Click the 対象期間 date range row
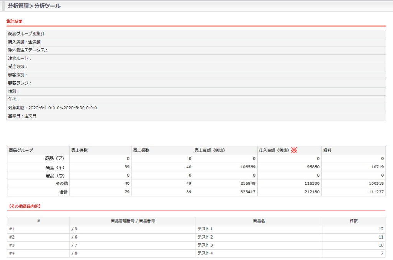Image resolution: width=393 pixels, height=260 pixels. coord(196,108)
